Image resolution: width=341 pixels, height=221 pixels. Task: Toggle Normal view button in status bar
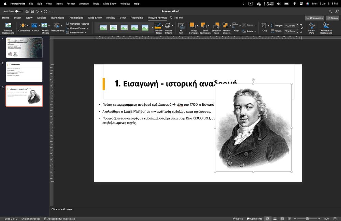(x=268, y=219)
